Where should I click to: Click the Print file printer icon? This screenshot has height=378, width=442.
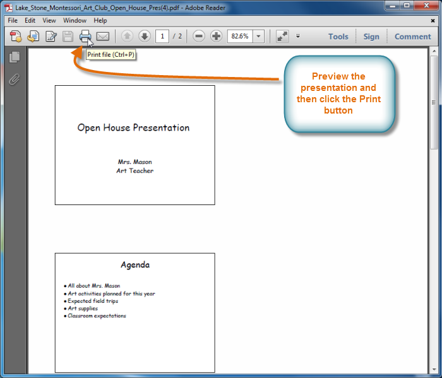coord(85,37)
